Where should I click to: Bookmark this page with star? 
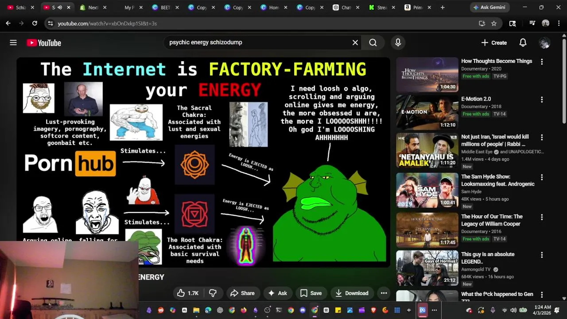[494, 23]
